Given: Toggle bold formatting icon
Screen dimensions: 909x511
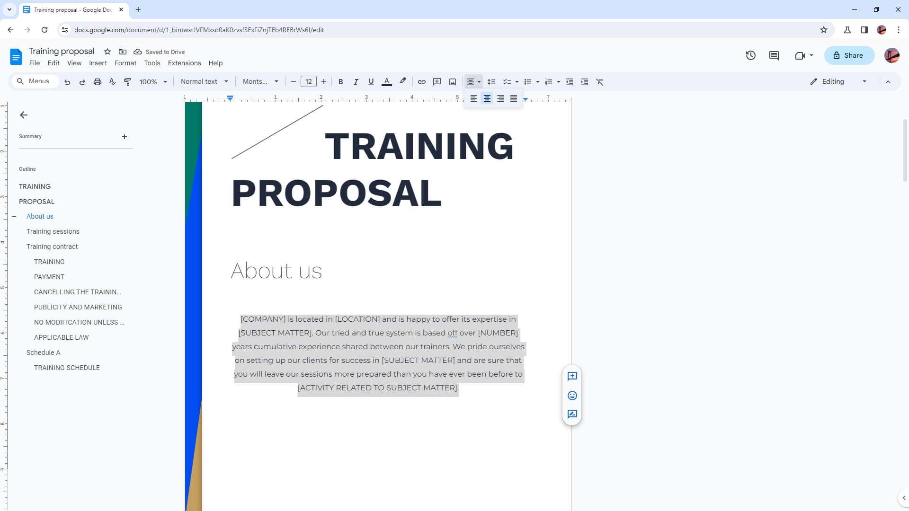Looking at the screenshot, I should 340,82.
